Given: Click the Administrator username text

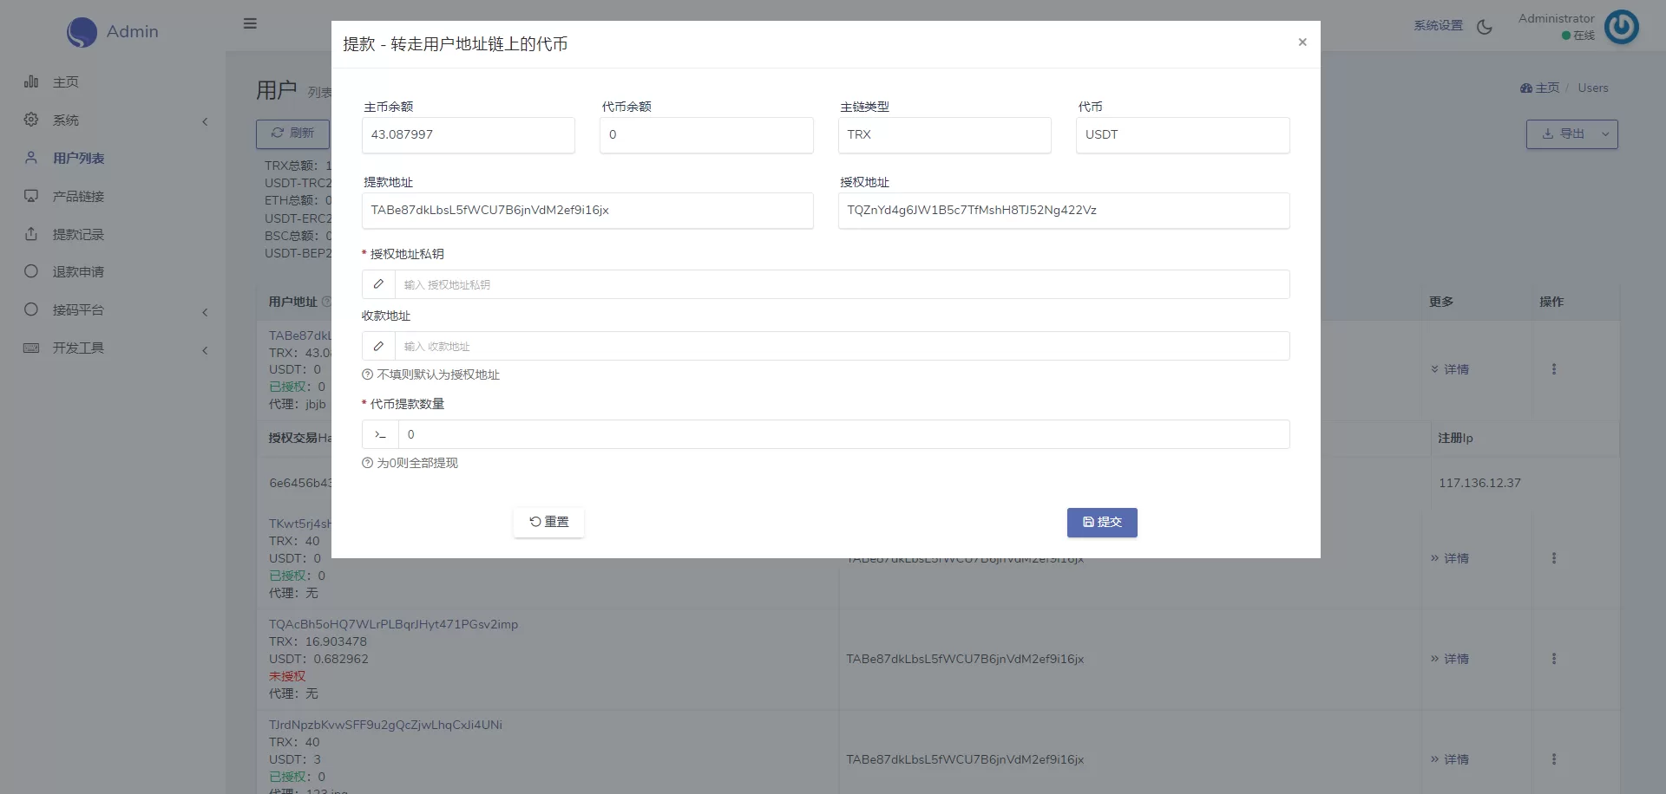Looking at the screenshot, I should [1556, 19].
